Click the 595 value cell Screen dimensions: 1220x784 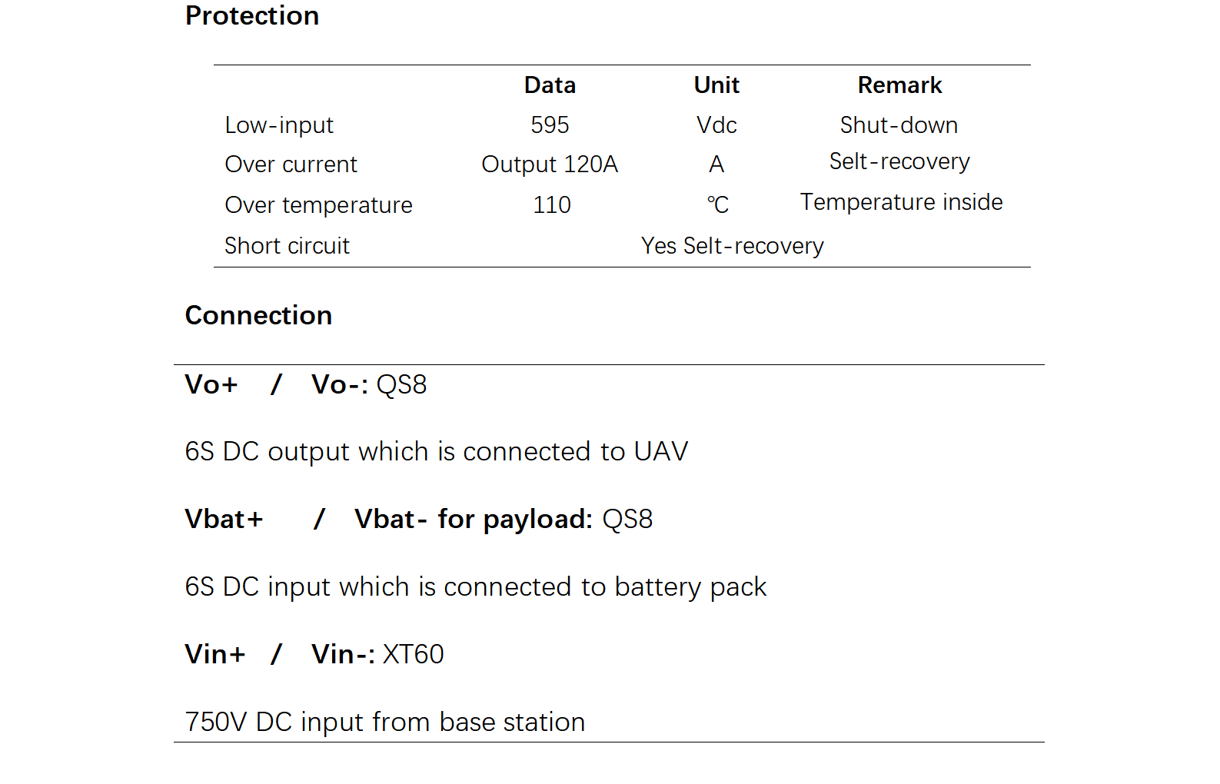pyautogui.click(x=550, y=125)
